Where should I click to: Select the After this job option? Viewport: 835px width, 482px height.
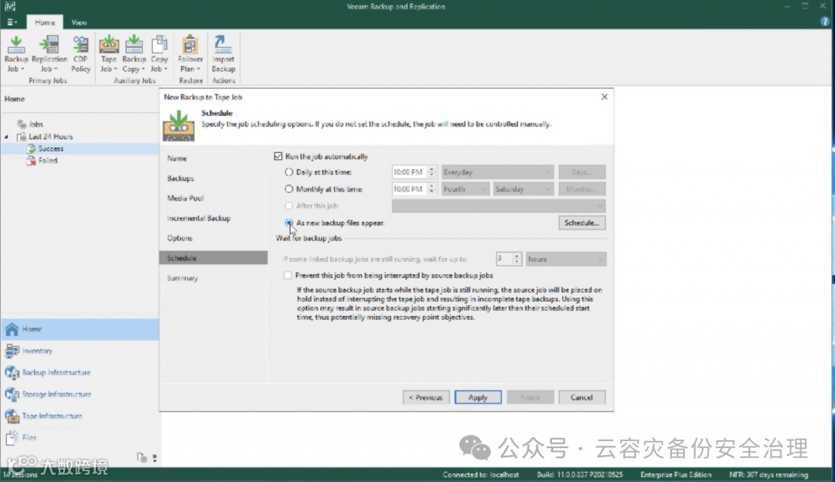coord(288,206)
